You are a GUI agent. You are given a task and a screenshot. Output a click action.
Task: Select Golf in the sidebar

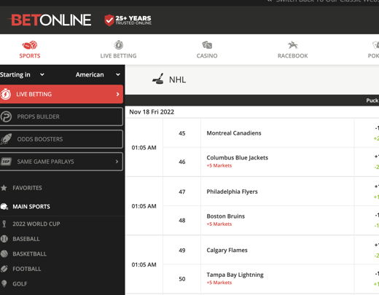coord(20,283)
